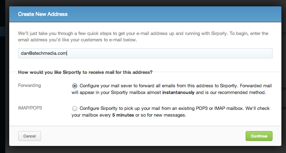The height and width of the screenshot is (153, 286).
Task: Focus the email address input field
Action: pyautogui.click(x=145, y=53)
